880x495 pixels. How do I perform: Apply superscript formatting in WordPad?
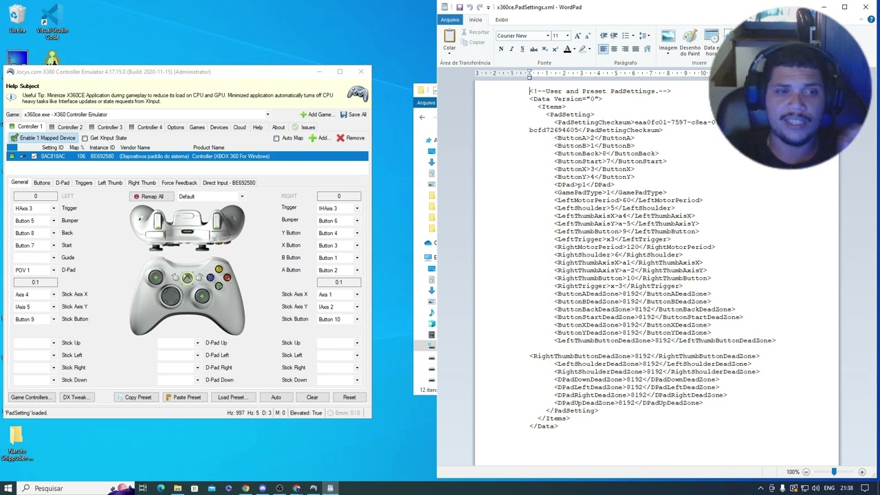tap(555, 49)
